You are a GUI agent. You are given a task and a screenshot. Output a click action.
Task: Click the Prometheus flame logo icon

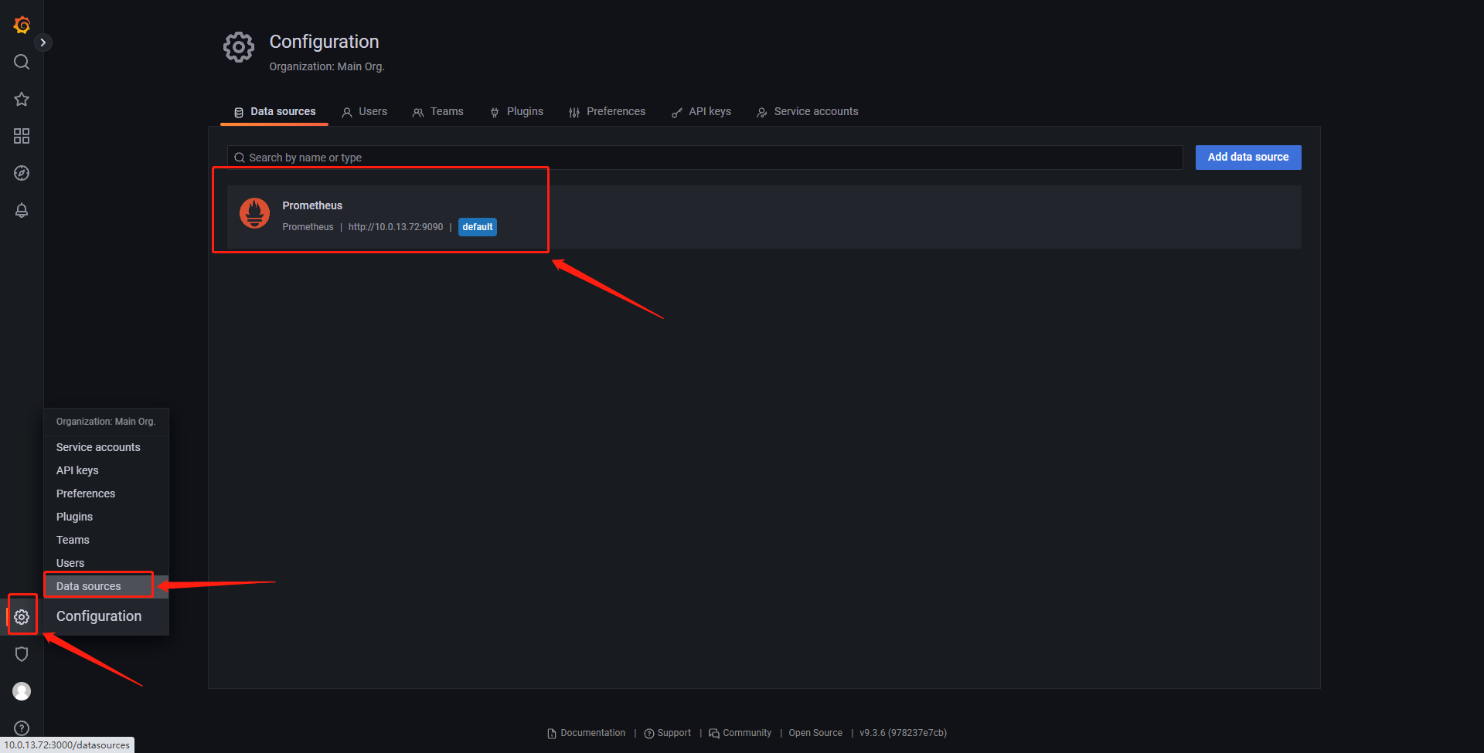click(x=254, y=213)
